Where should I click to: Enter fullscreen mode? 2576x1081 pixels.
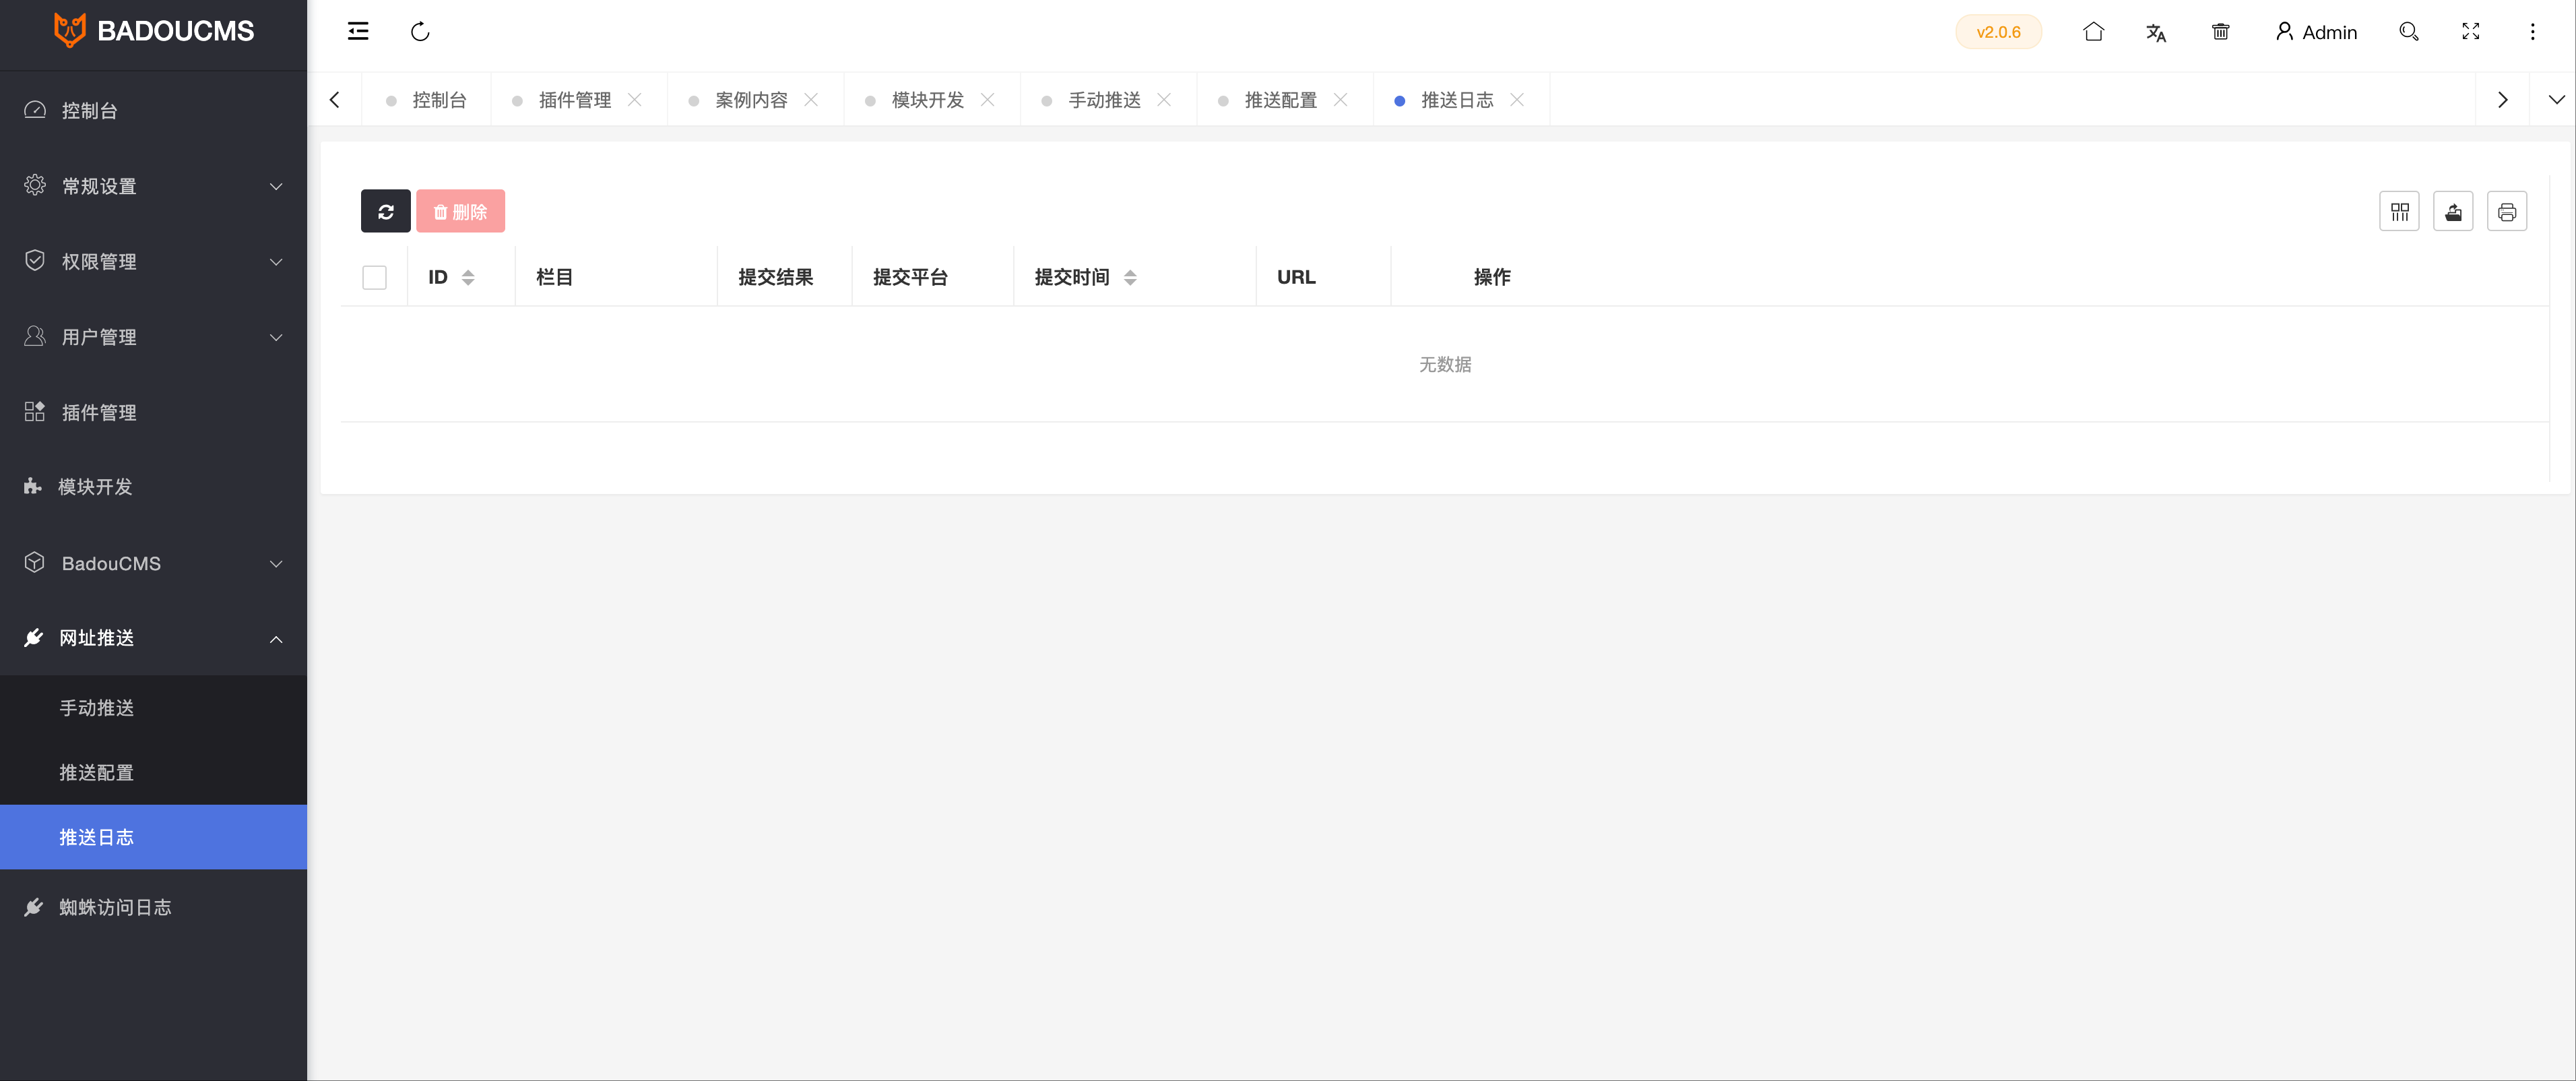[x=2470, y=31]
